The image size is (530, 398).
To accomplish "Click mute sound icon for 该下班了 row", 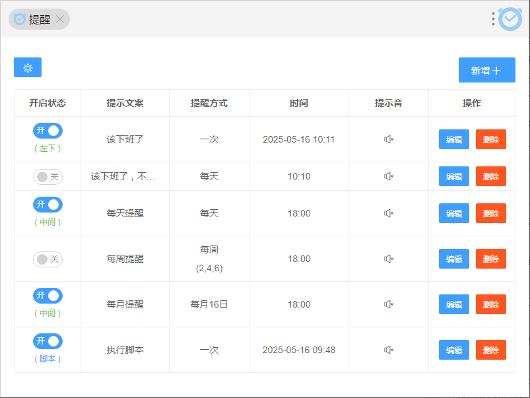I will [x=389, y=139].
